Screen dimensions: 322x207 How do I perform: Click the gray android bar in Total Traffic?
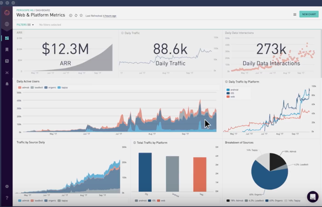pos(173,174)
